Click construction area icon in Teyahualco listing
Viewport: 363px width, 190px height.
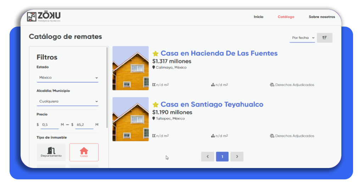(x=213, y=136)
